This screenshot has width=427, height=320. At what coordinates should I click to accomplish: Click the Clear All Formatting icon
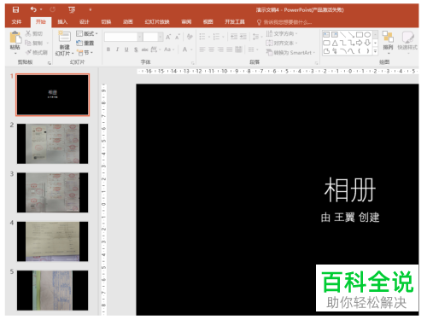(190, 37)
